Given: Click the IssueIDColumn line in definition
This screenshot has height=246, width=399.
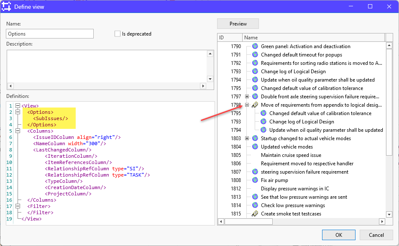Looking at the screenshot, I should coord(77,137).
